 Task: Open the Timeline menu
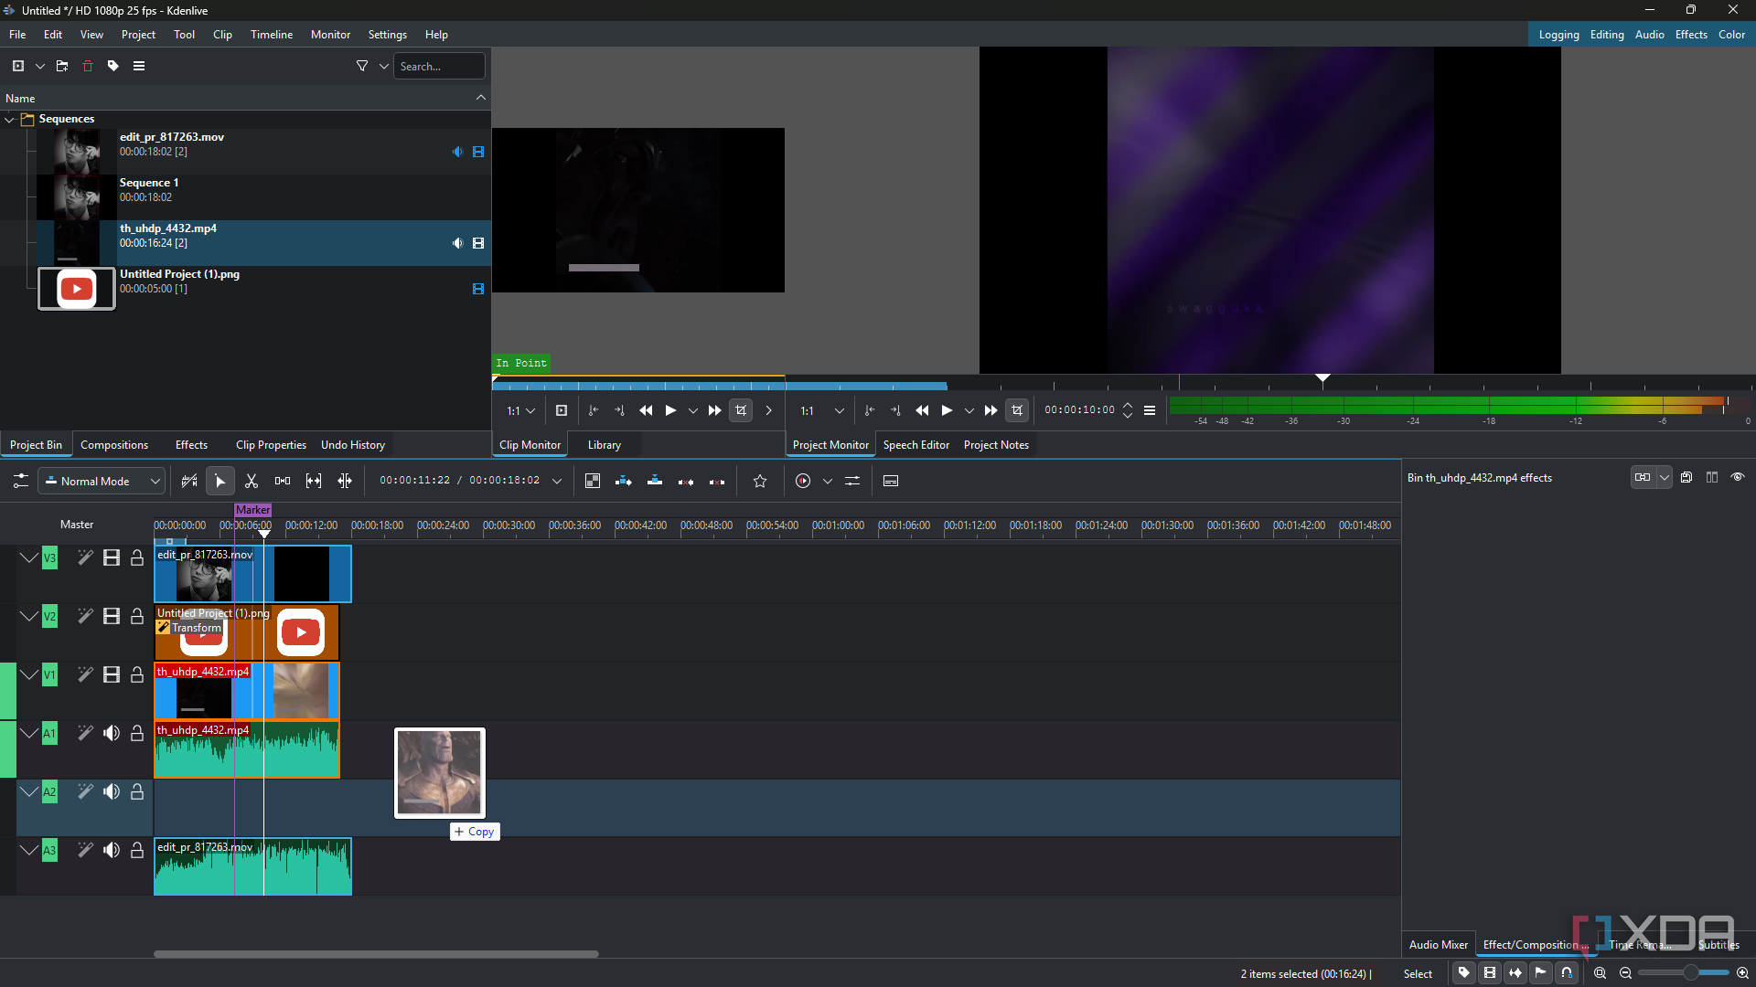point(272,35)
